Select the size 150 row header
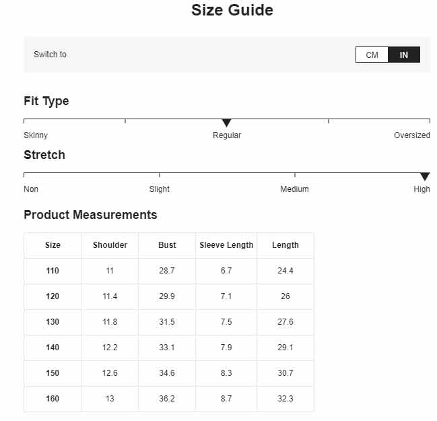 53,373
